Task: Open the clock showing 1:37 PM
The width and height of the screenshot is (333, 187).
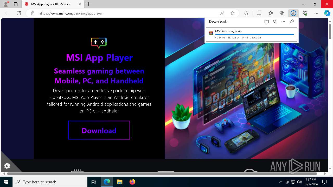Action: (x=311, y=182)
